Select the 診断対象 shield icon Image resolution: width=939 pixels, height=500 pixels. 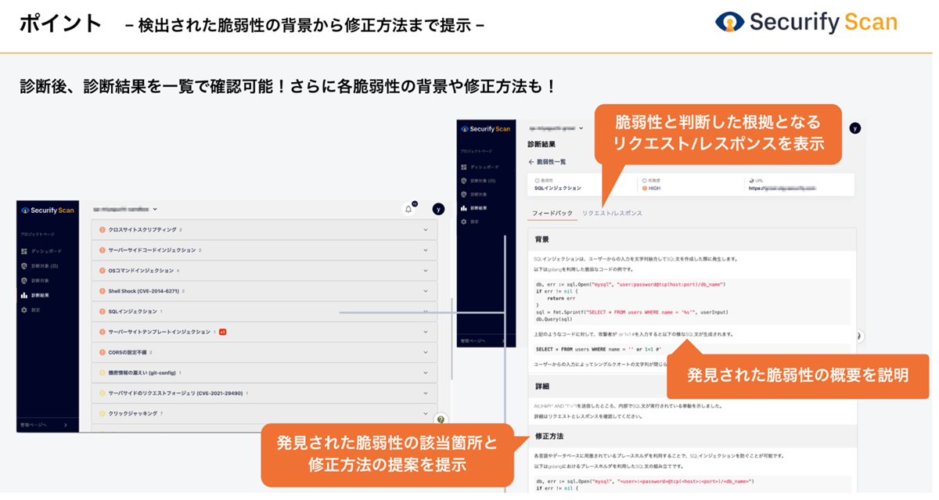pyautogui.click(x=23, y=280)
